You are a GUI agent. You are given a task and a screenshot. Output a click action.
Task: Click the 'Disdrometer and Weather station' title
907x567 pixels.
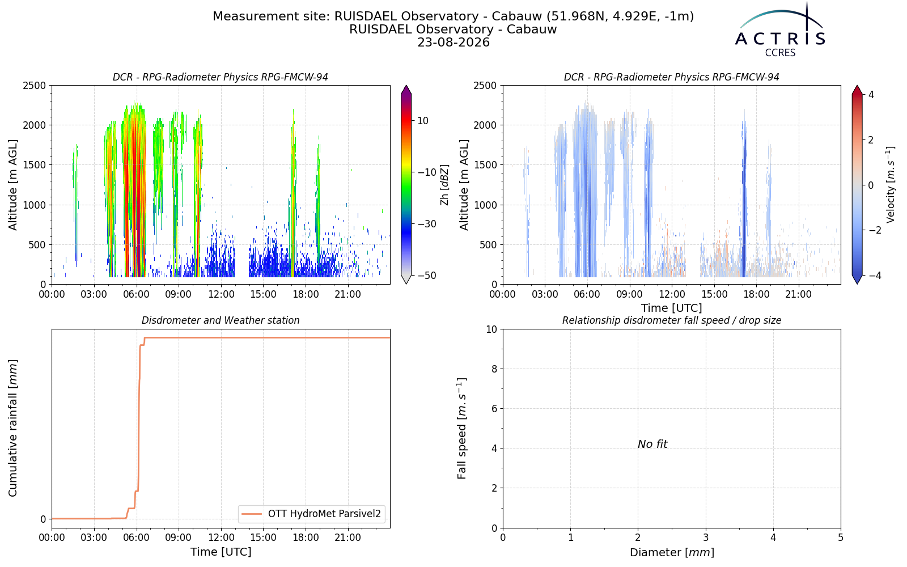[x=221, y=320]
